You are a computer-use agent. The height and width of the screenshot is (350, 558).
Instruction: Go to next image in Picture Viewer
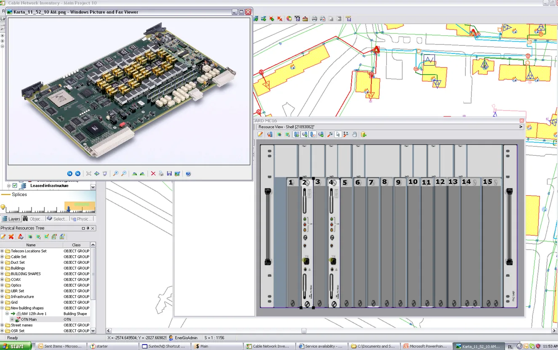(78, 174)
